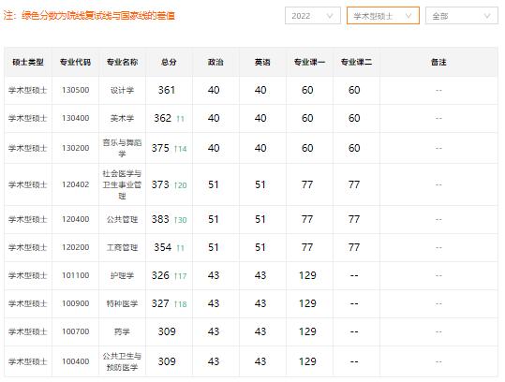Open the 全部 filter dropdown
The width and height of the screenshot is (505, 382).
(462, 15)
